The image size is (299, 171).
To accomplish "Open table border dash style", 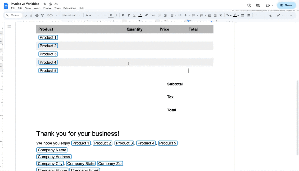I will [x=249, y=15].
